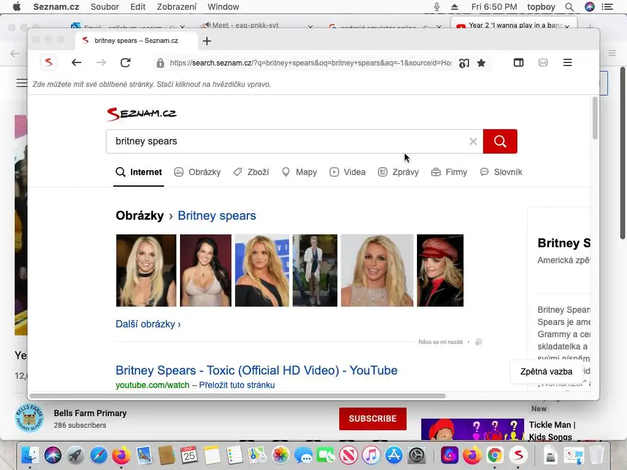Image resolution: width=627 pixels, height=470 pixels.
Task: Click the mail envelope icon in toolbar
Action: pyautogui.click(x=543, y=62)
